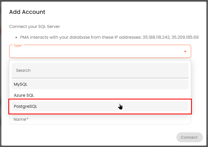Screen dimensions: 208x147
Task: Click the "Connect your SQL Server" subtitle
Action: pos(35,27)
